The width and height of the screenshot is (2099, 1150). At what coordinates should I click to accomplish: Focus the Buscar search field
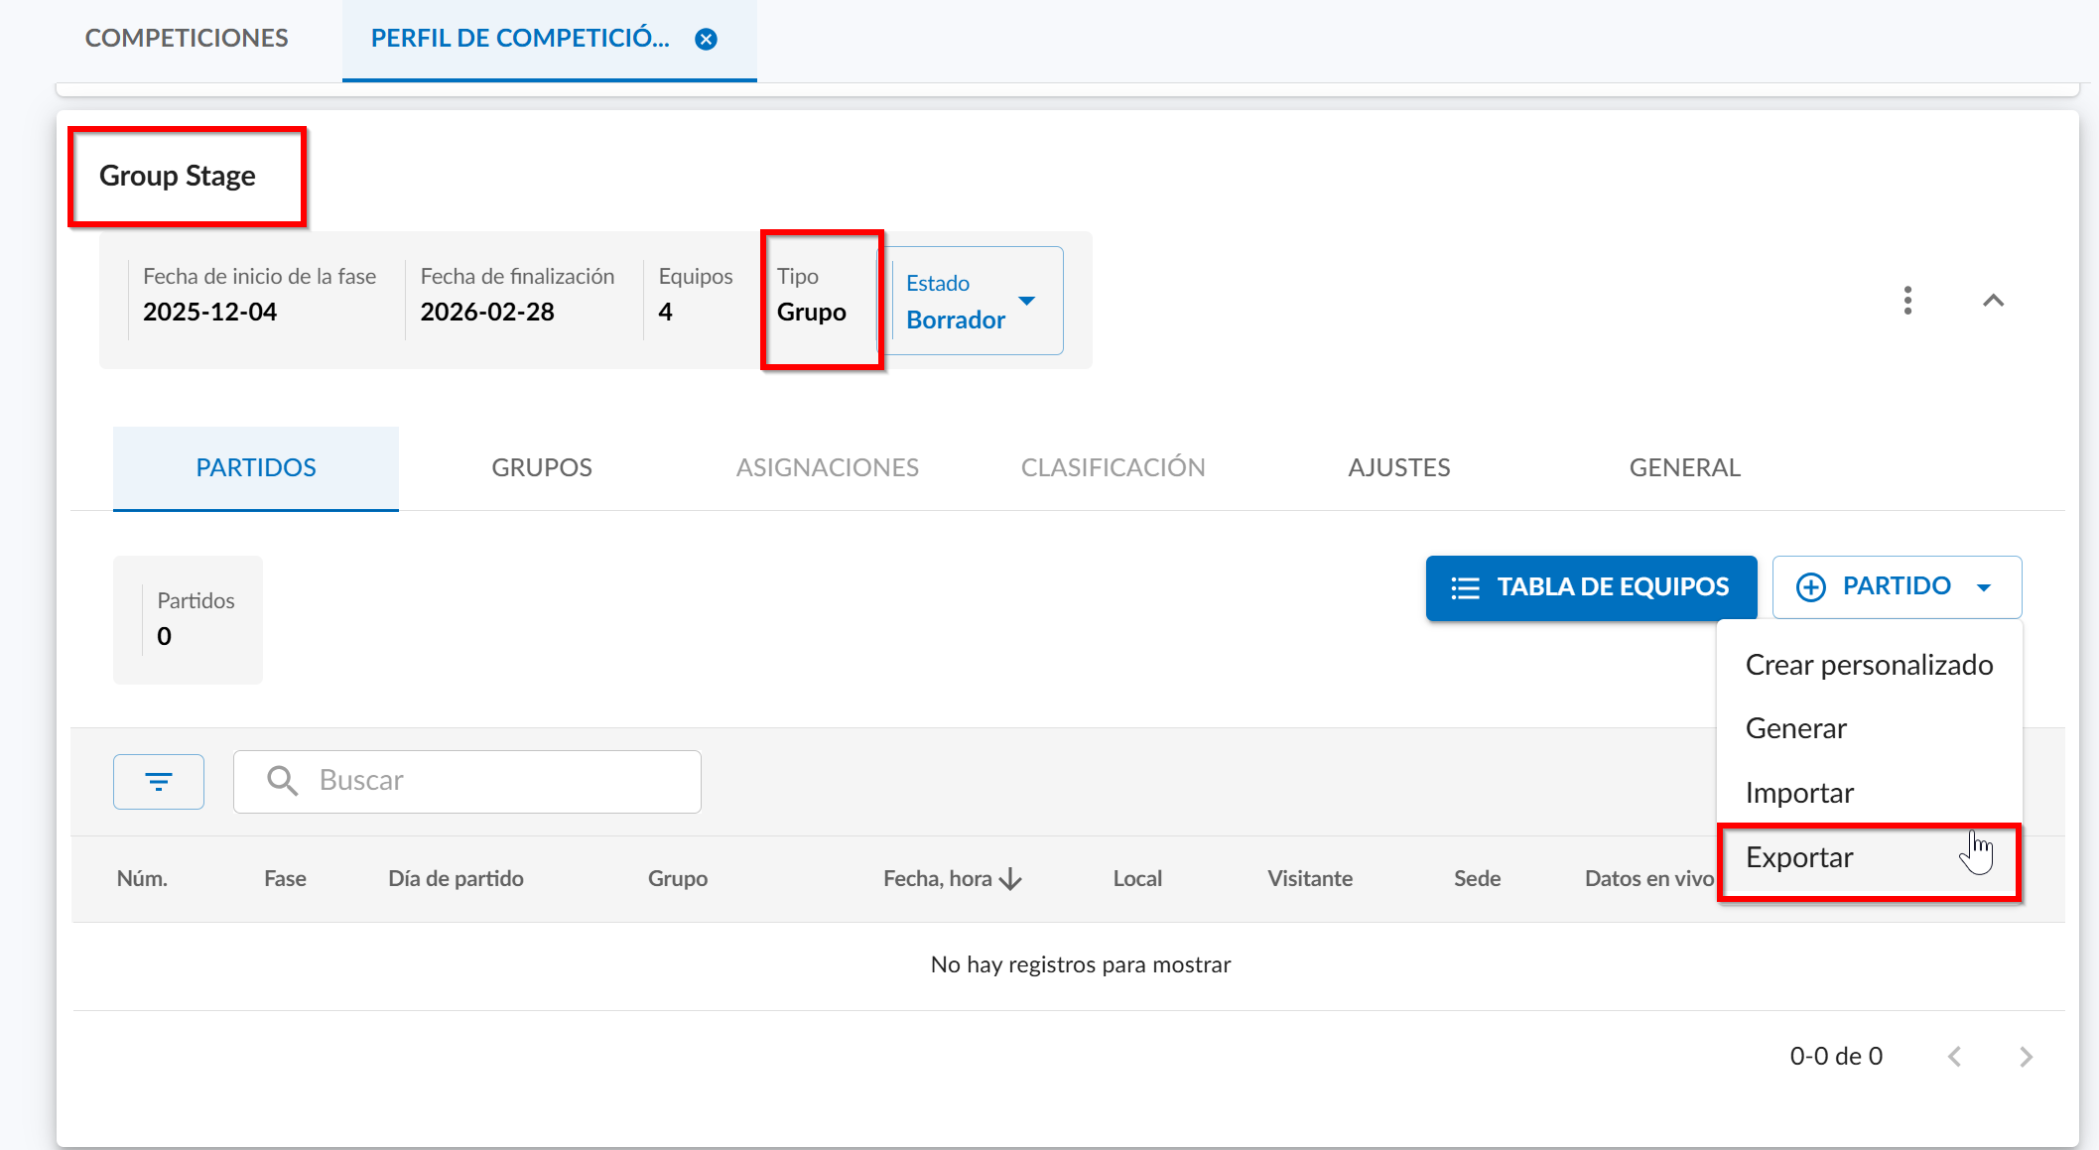click(496, 781)
